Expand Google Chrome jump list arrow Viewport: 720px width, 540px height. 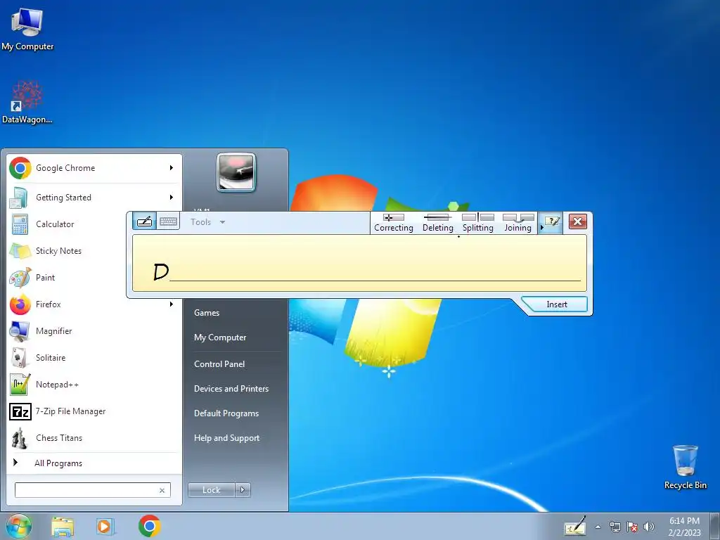(172, 168)
